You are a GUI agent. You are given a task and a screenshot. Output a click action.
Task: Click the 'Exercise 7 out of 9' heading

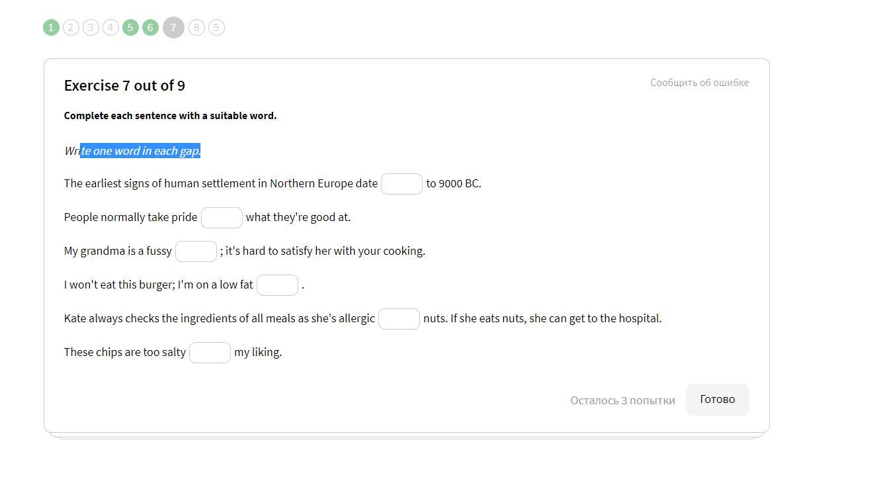pyautogui.click(x=124, y=86)
